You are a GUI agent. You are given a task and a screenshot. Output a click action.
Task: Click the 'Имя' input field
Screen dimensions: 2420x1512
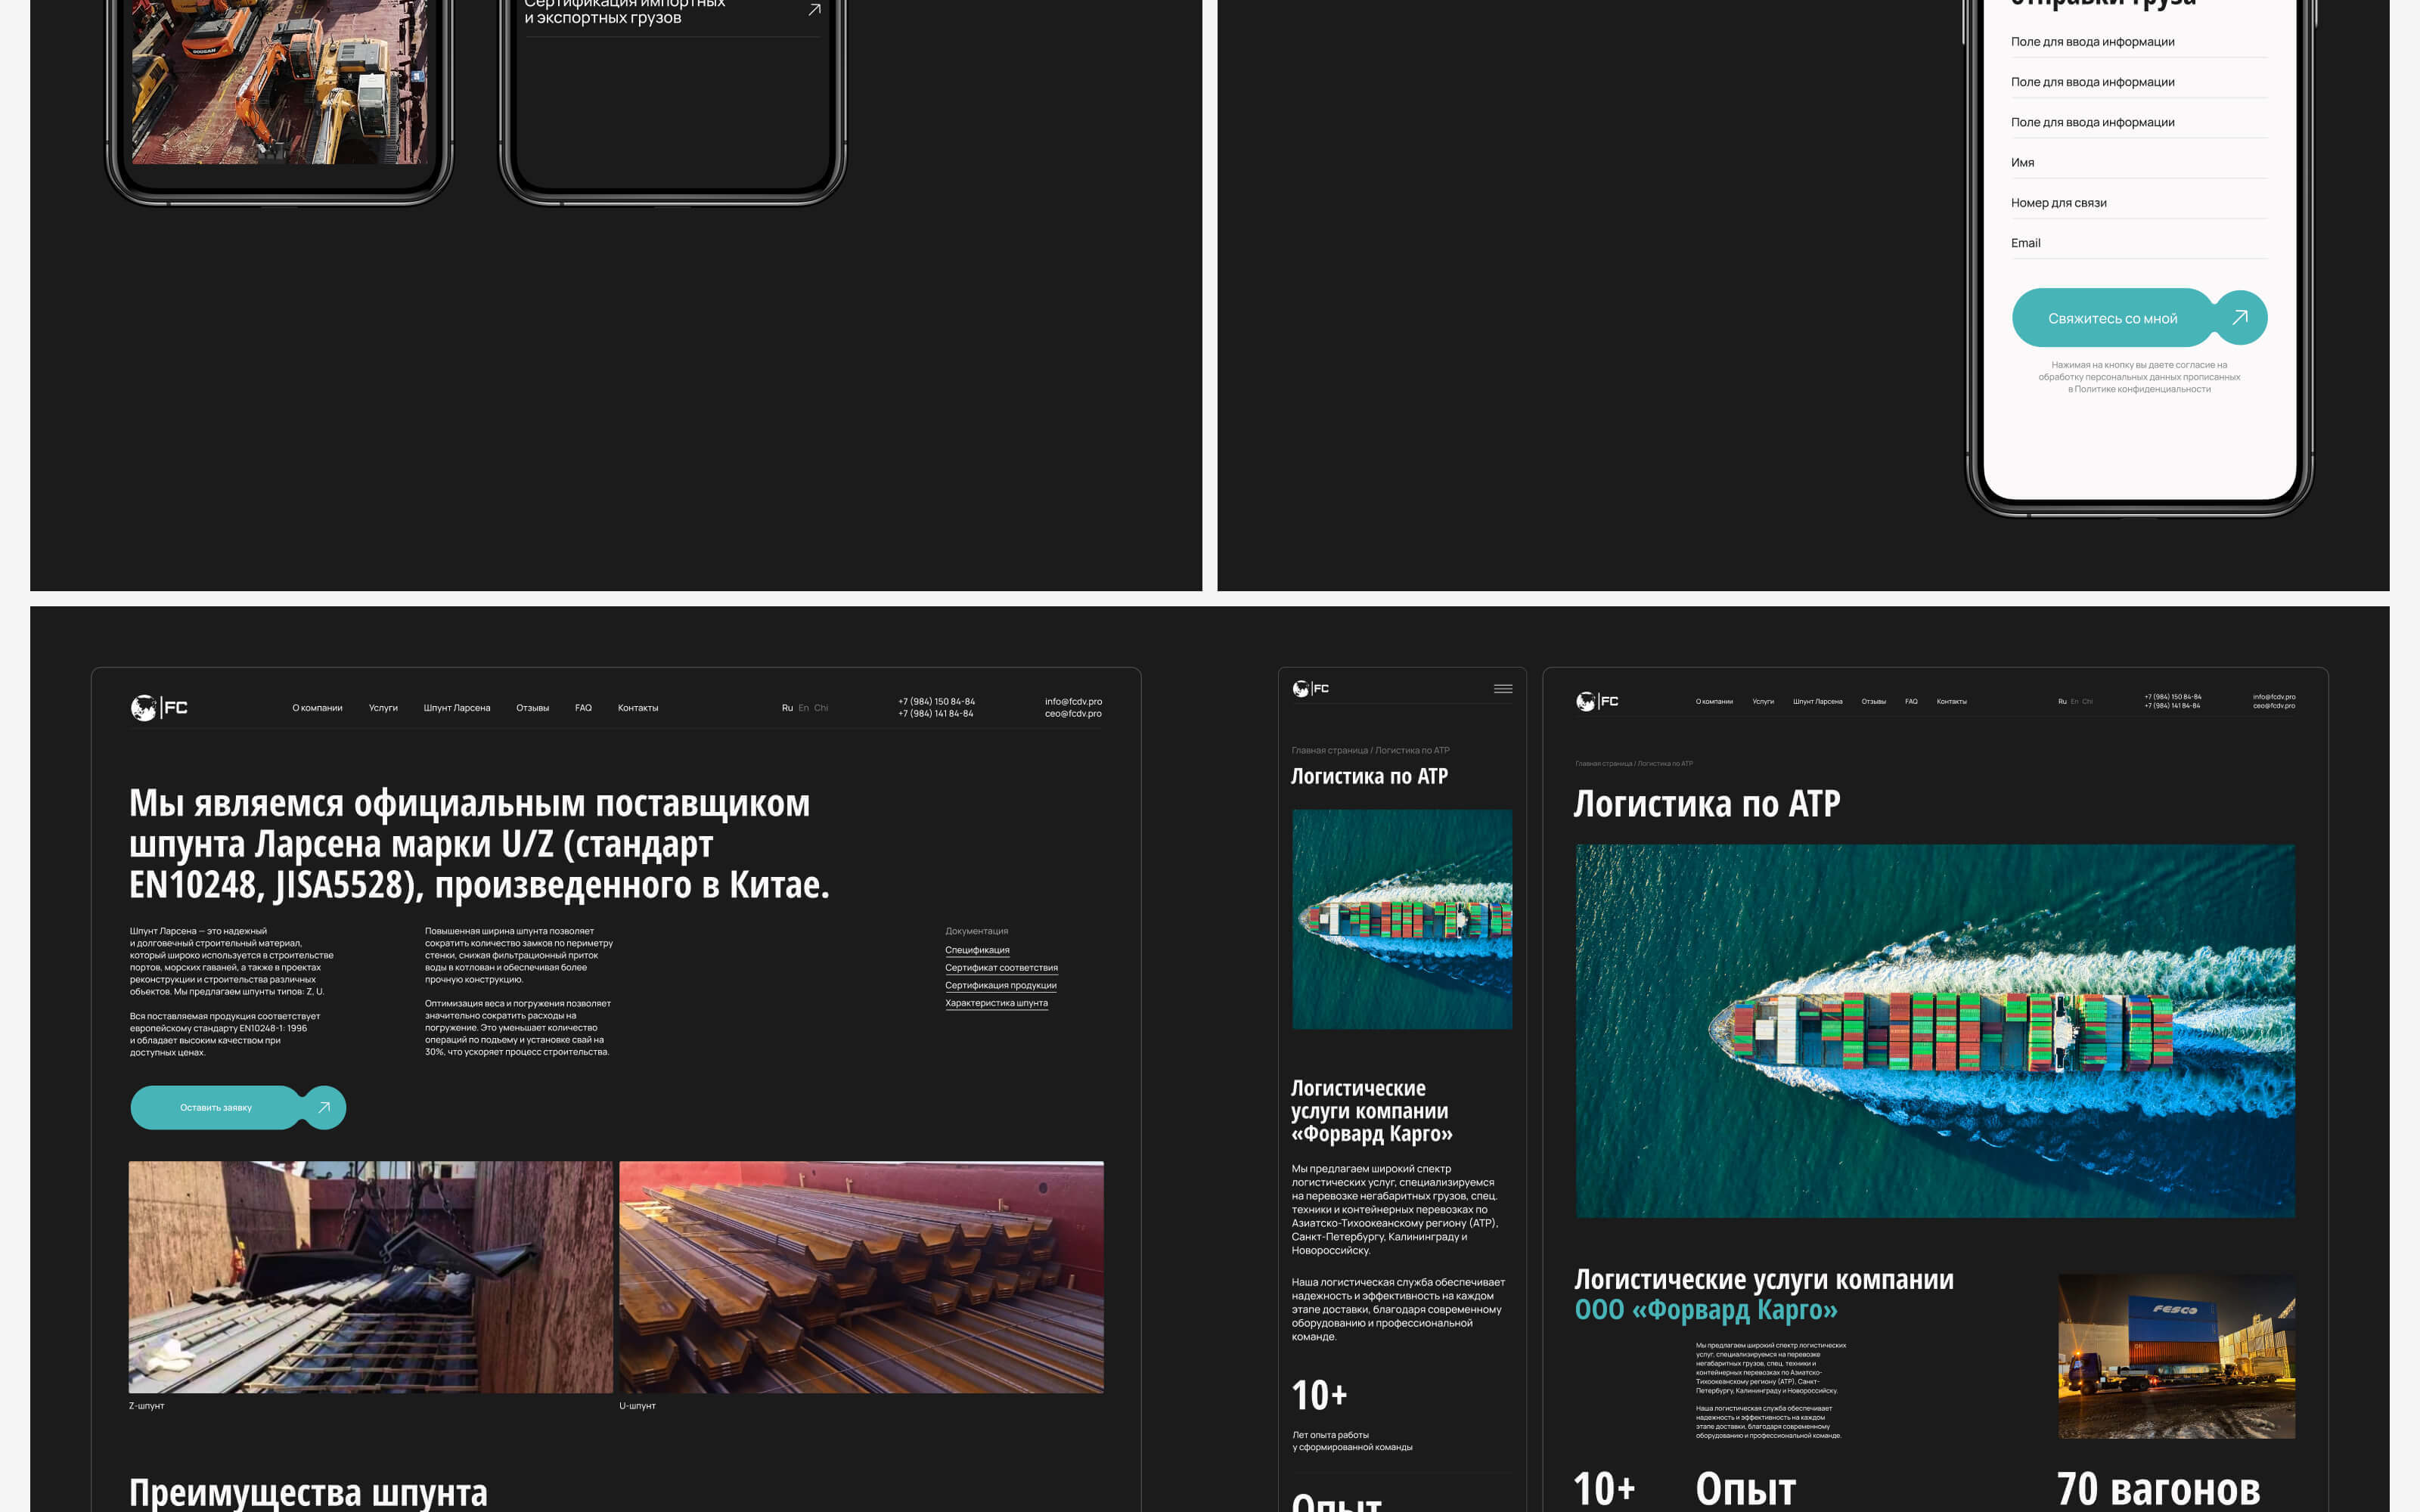tap(2138, 163)
